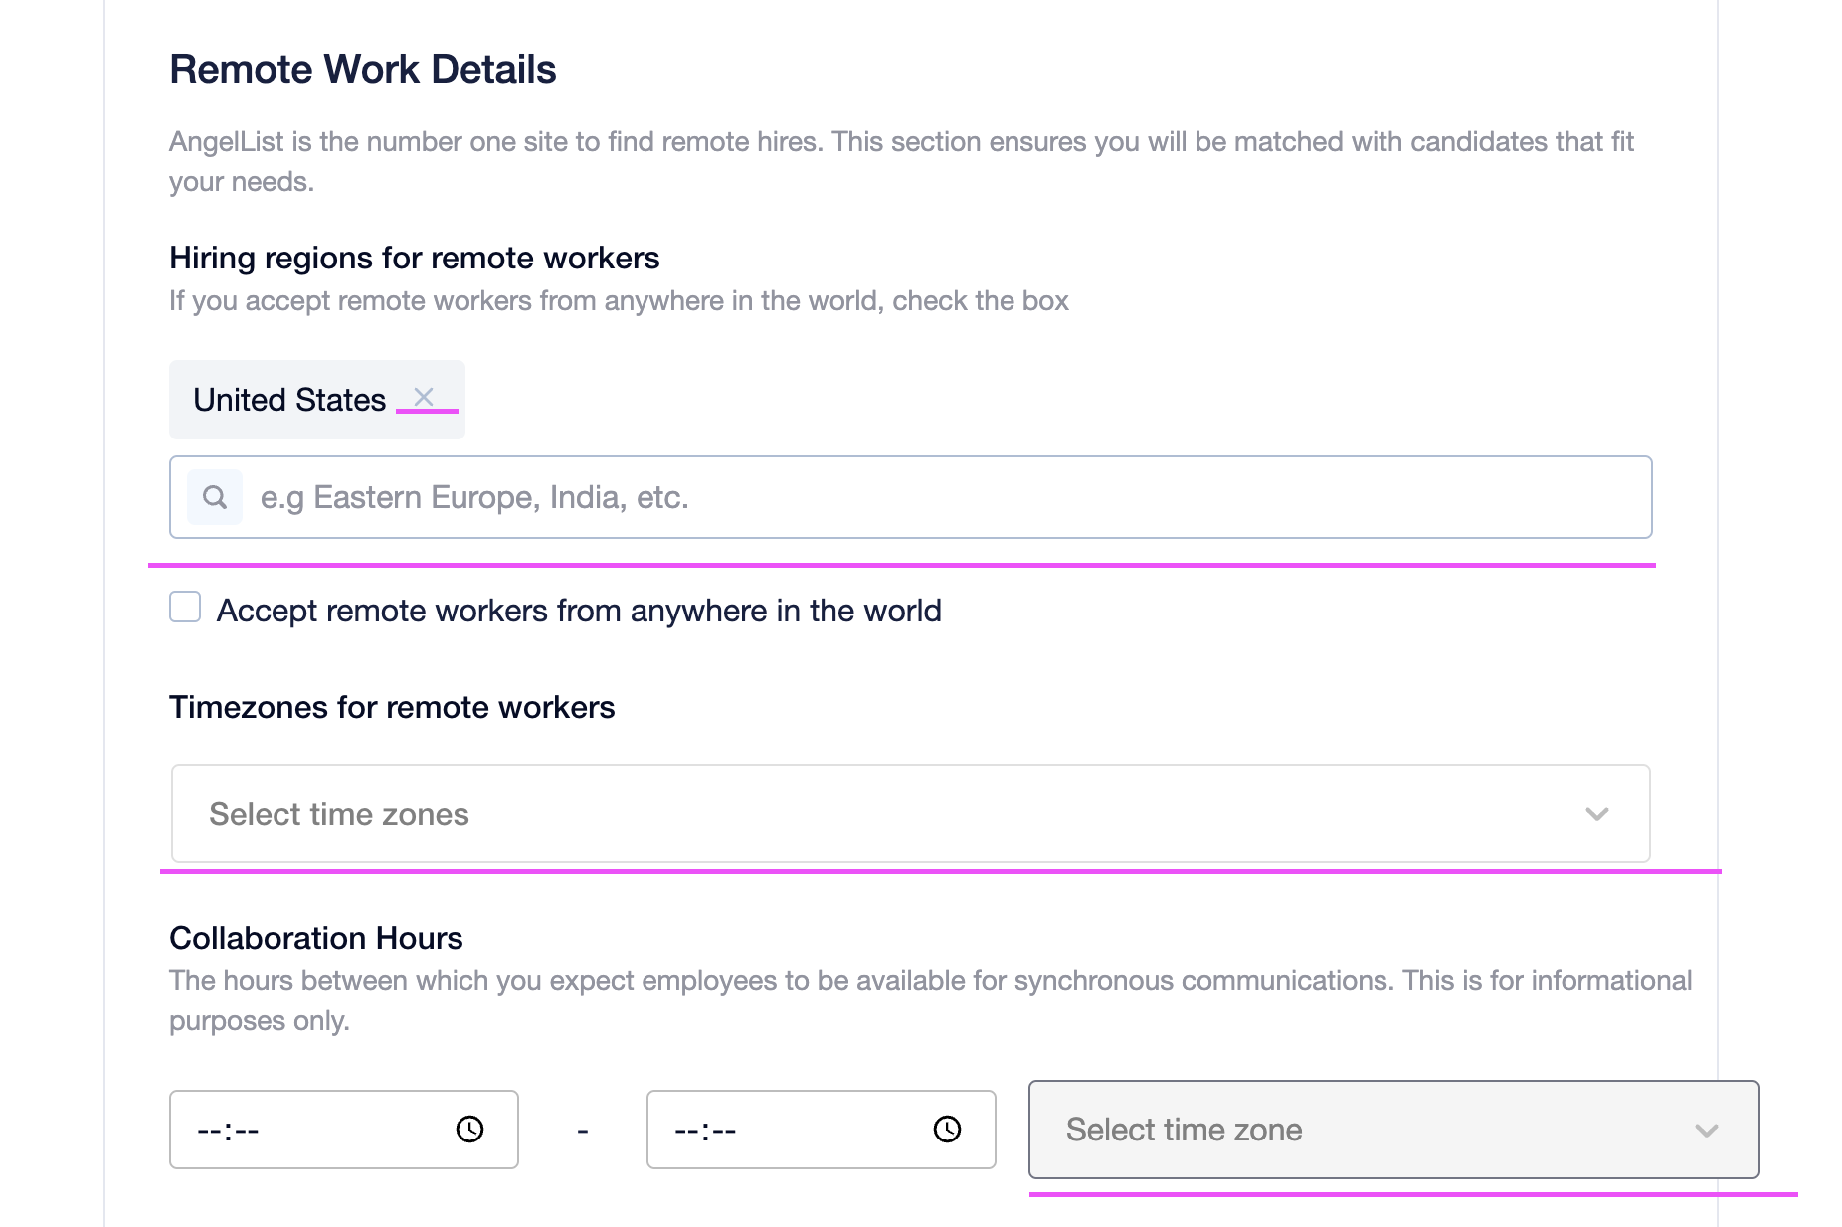Click the Hiring regions for remote workers label
This screenshot has height=1227, width=1842.
(415, 258)
